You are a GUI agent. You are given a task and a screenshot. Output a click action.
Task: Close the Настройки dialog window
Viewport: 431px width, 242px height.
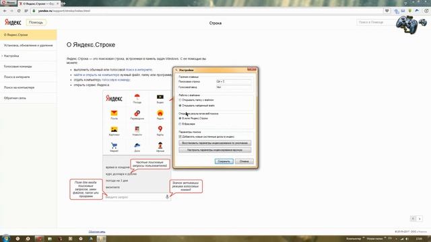click(251, 69)
